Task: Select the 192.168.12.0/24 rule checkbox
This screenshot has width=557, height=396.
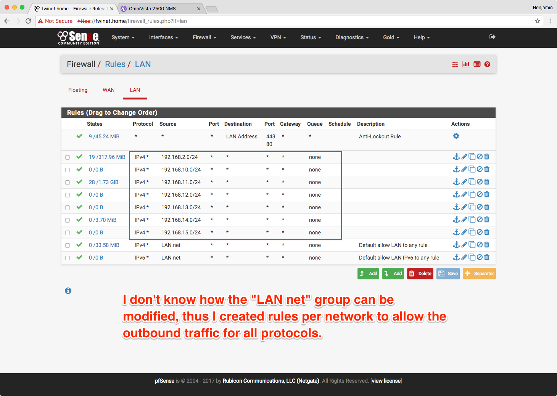Action: tap(68, 195)
